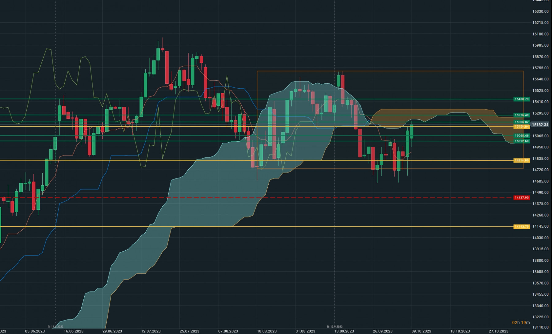The height and width of the screenshot is (334, 552).
Task: Click the 13800.00 price scale value
Action: [540, 260]
